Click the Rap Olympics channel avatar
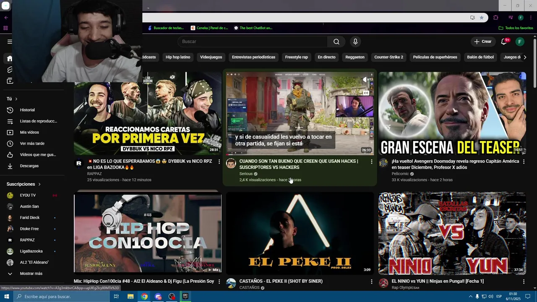537x302 pixels. [383, 283]
